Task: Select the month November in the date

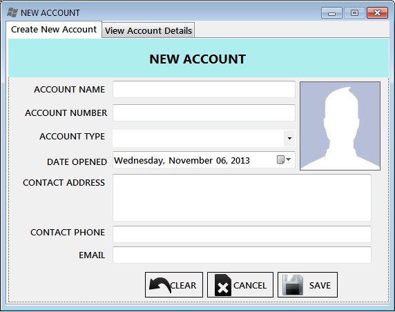Action: pos(191,160)
